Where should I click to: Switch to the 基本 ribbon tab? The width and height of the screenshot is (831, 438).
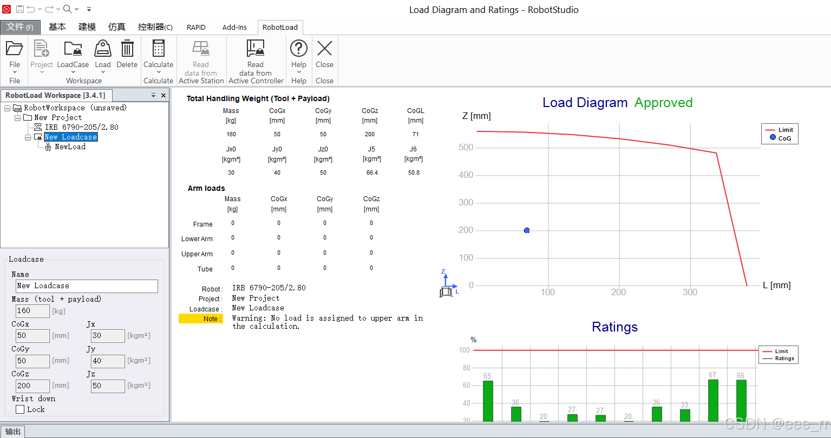[x=57, y=27]
